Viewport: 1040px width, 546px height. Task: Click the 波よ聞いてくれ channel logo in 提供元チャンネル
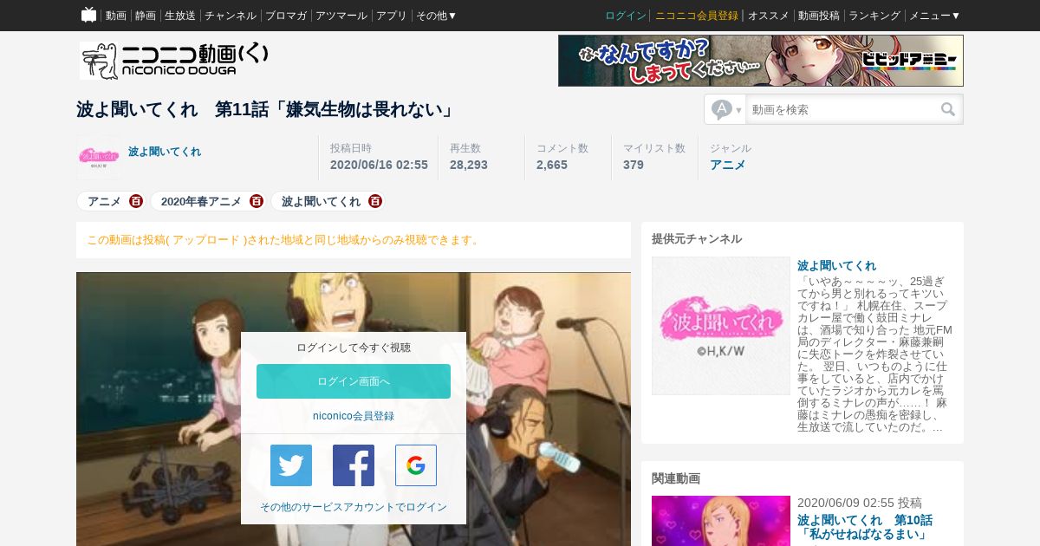721,326
